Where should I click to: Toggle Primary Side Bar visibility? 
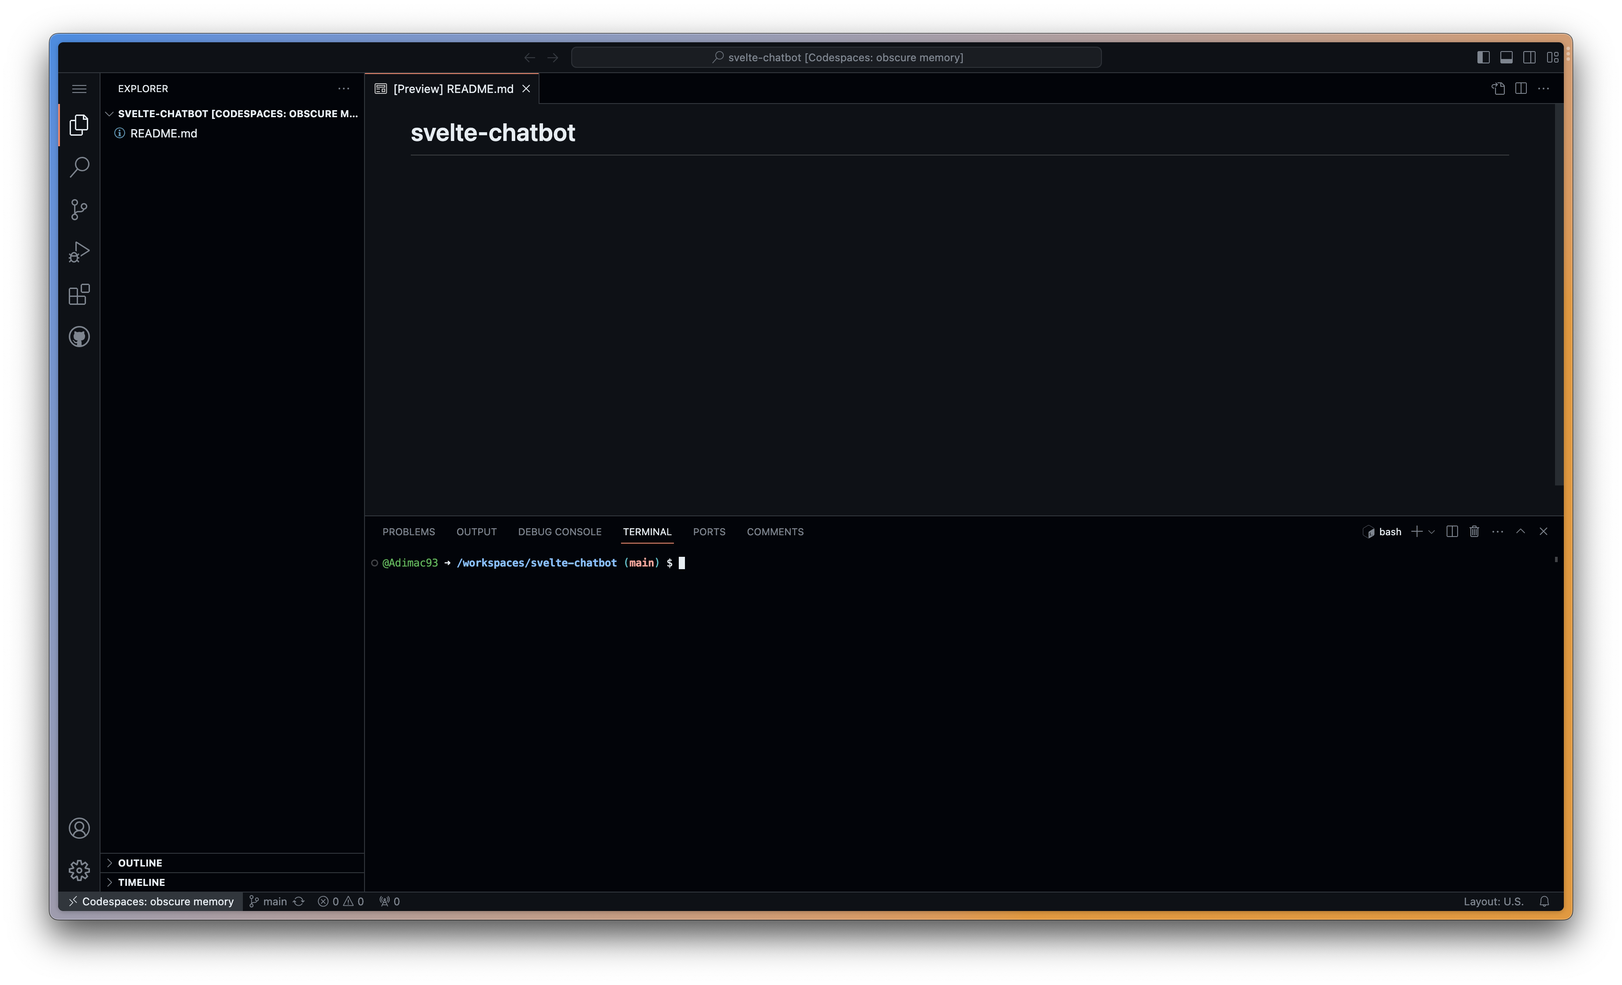click(x=1483, y=57)
